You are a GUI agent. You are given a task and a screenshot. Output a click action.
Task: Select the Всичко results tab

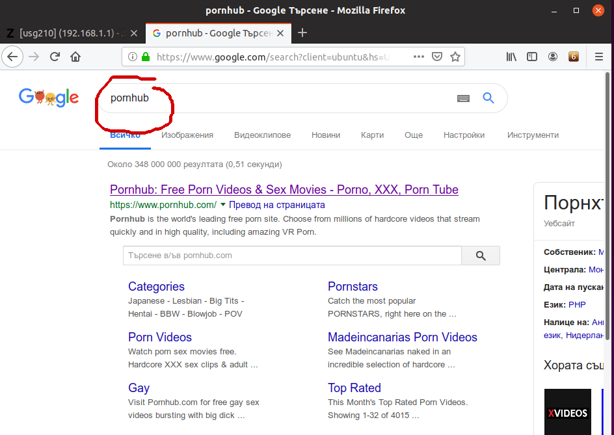pyautogui.click(x=126, y=135)
